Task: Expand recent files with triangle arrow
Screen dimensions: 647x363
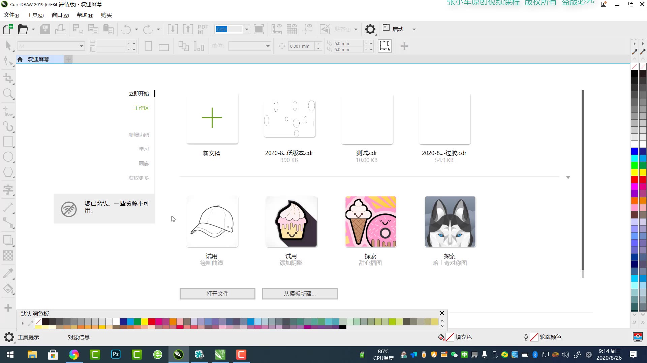Action: (x=568, y=177)
